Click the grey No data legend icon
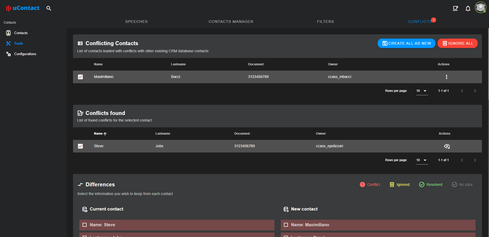This screenshot has width=489, height=237. coord(454,185)
